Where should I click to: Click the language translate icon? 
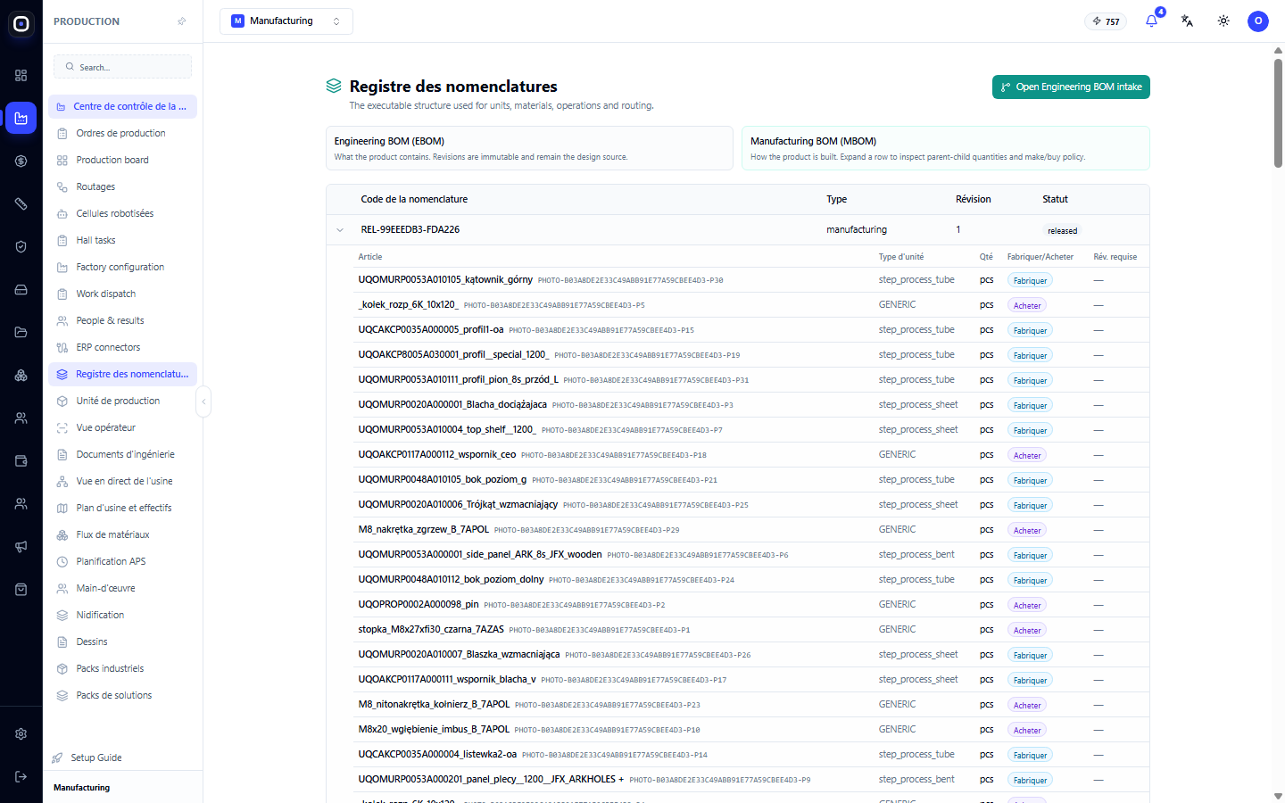tap(1187, 21)
